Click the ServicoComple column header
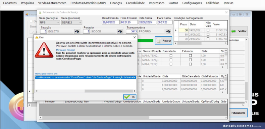This screenshot has height=129, width=265. click(x=151, y=51)
